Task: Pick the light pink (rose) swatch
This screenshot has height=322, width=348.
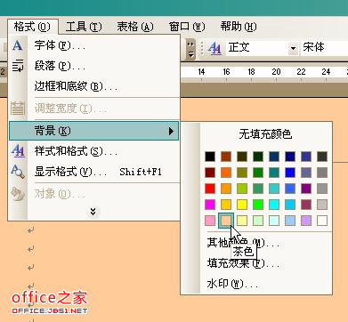Action: click(x=210, y=221)
